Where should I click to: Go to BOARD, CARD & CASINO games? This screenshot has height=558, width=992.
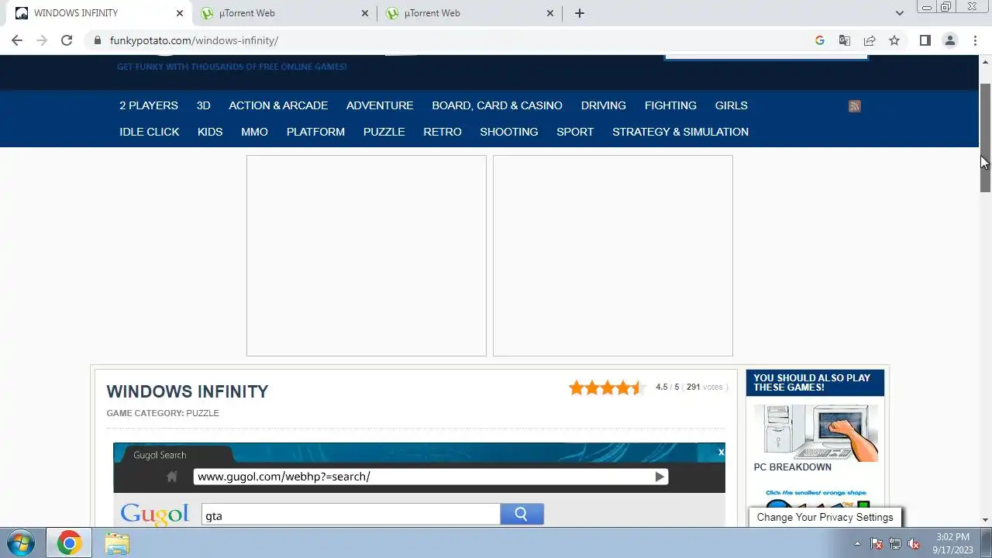(x=497, y=105)
